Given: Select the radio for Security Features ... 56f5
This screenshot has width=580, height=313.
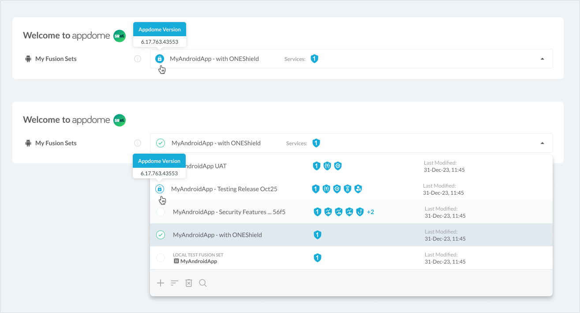Looking at the screenshot, I should coord(161,212).
